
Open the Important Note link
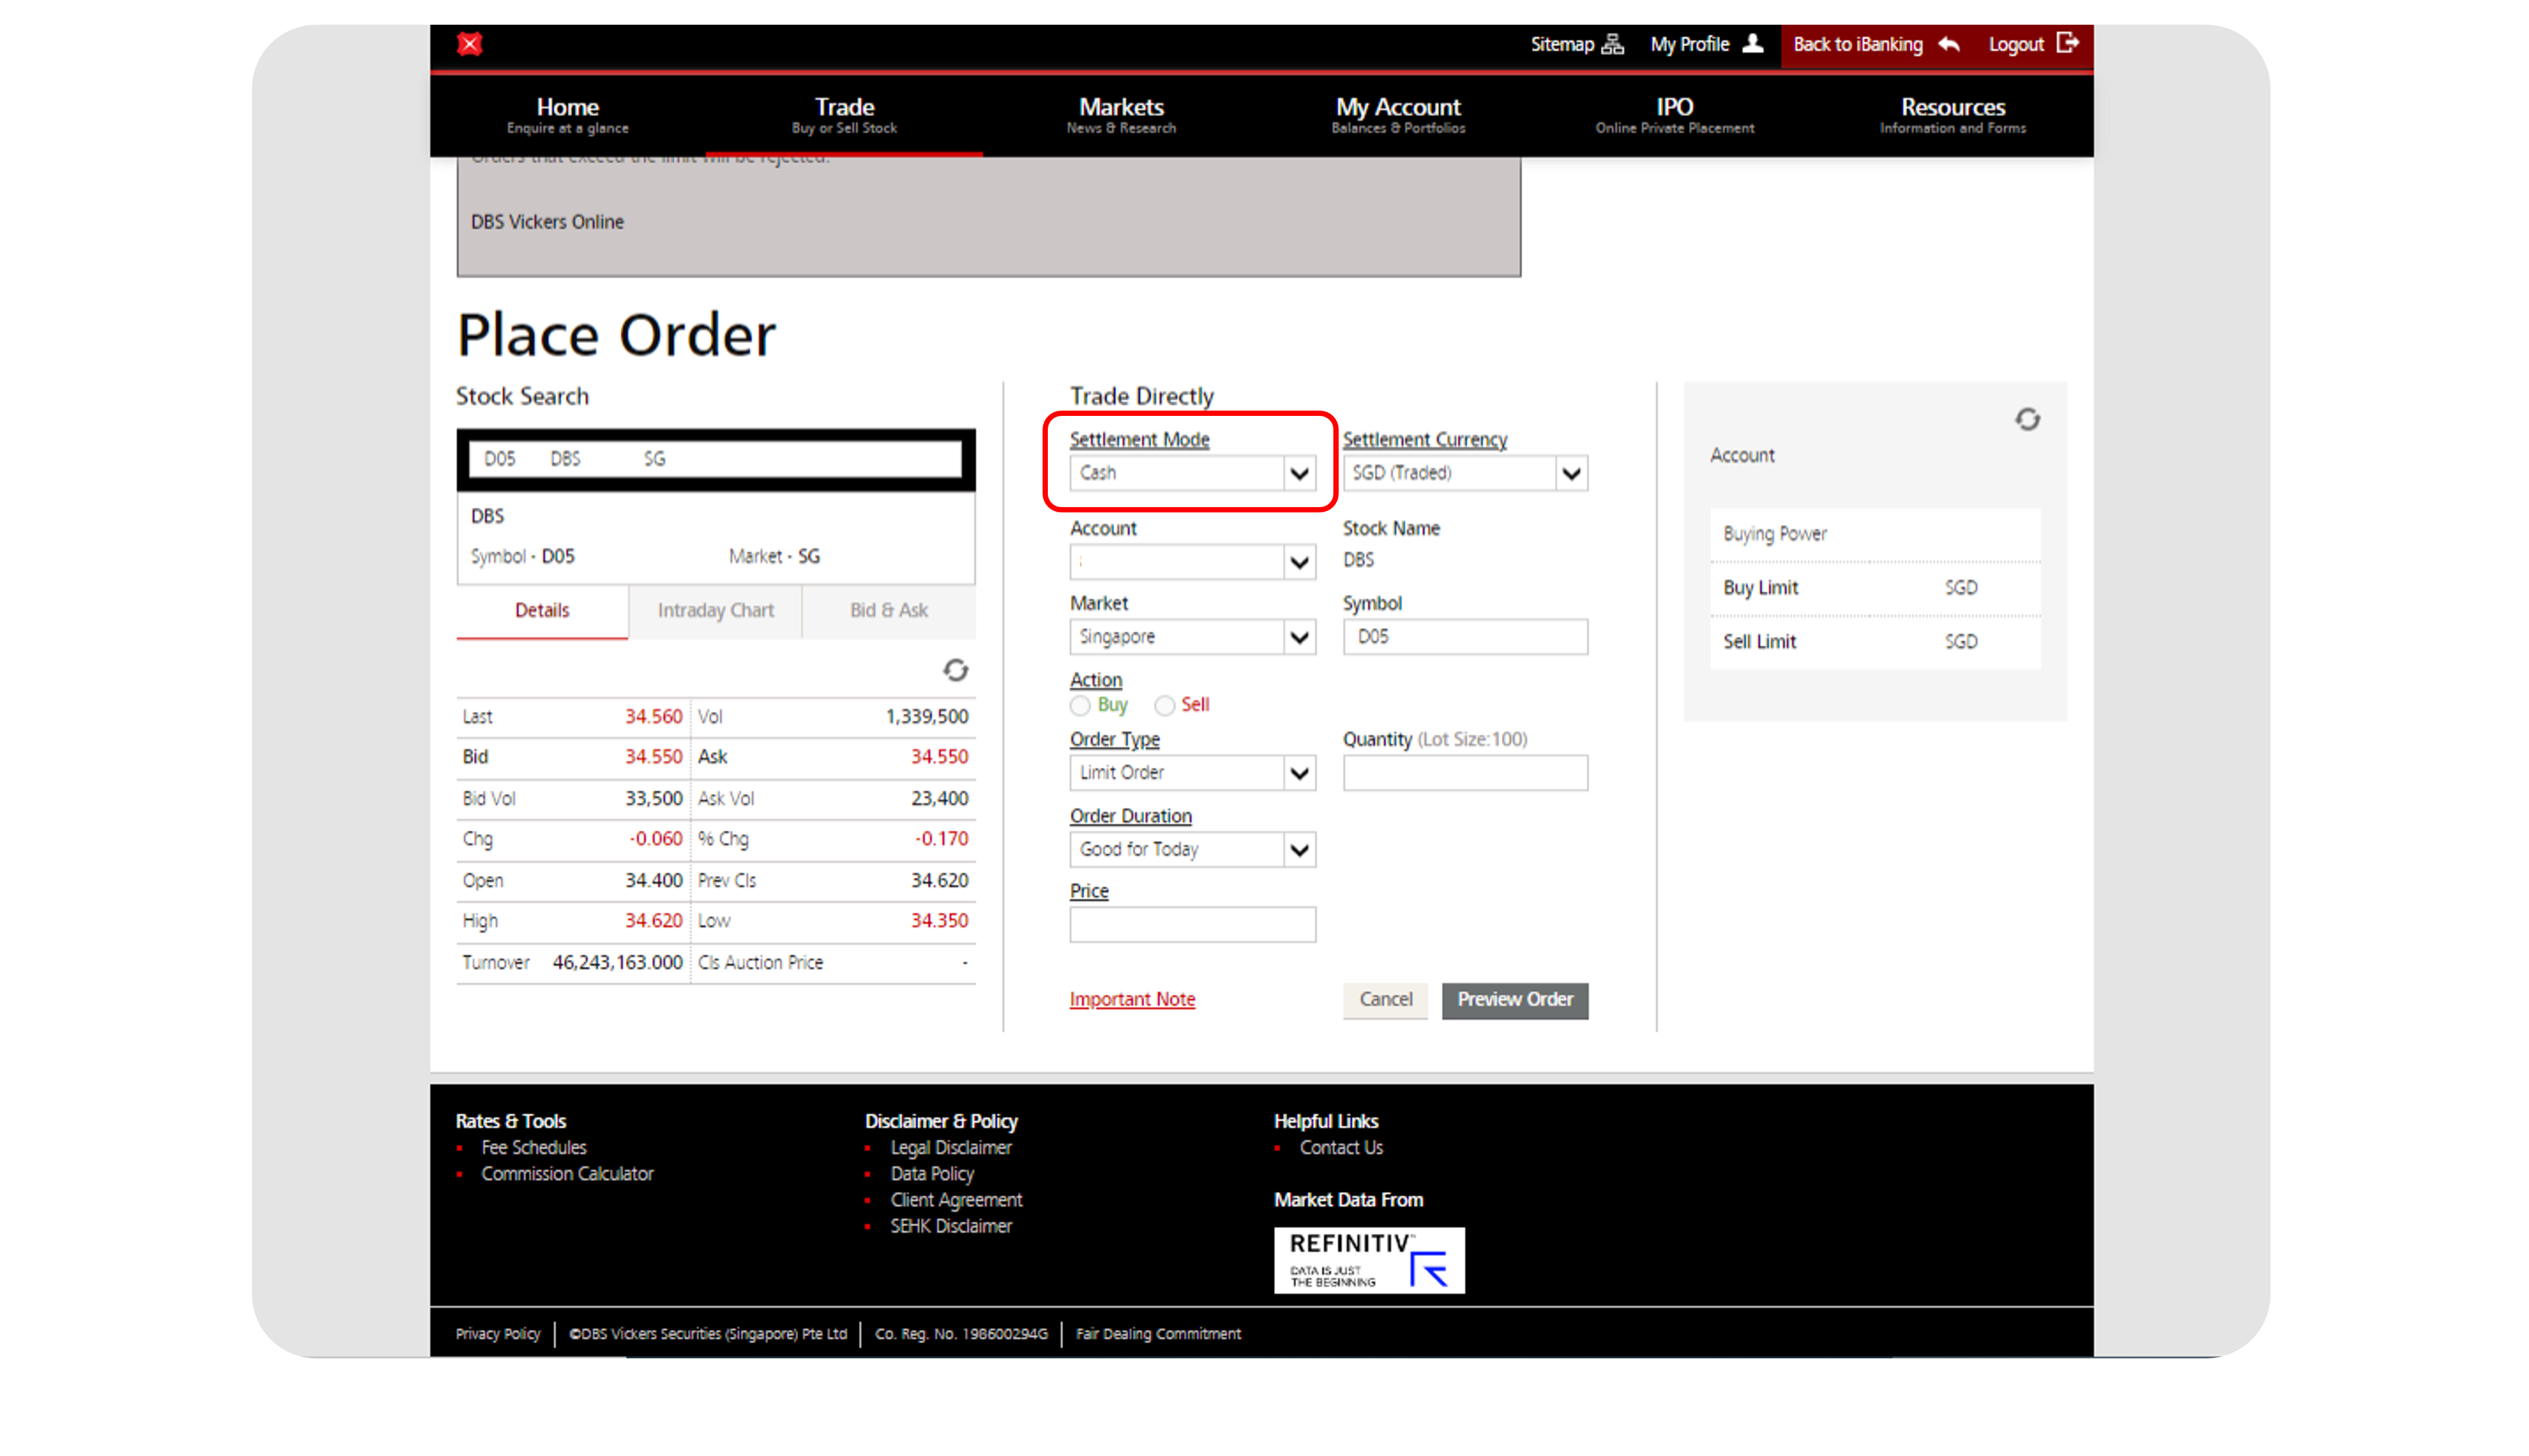(x=1133, y=1000)
